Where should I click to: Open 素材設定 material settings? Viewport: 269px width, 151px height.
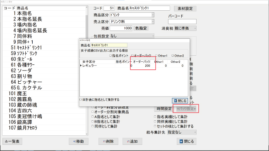tap(185, 9)
